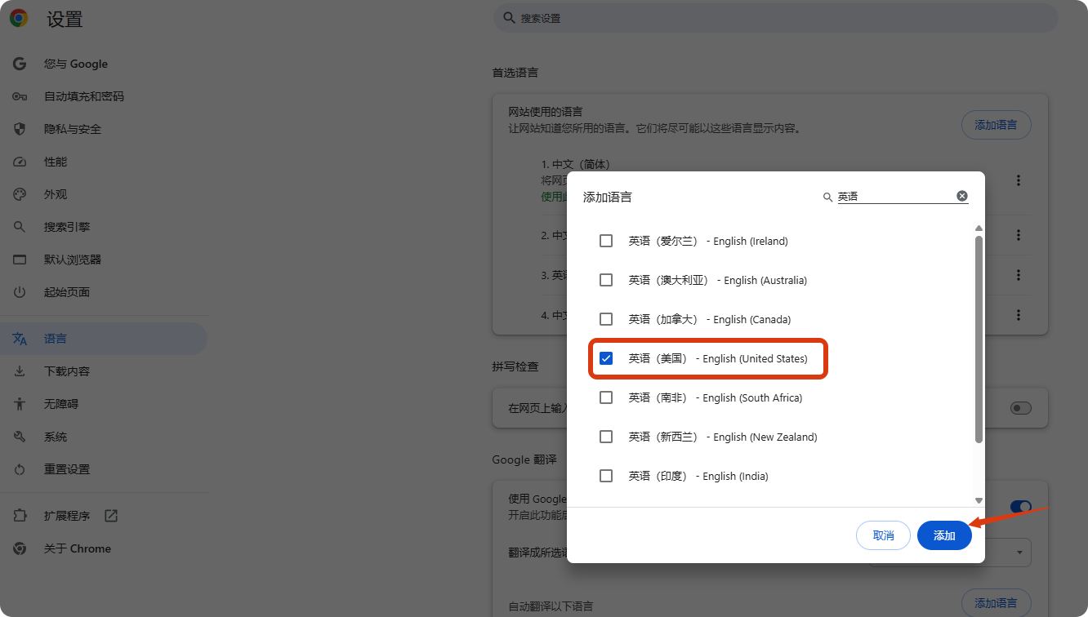This screenshot has width=1088, height=617.
Task: Cancel the add language dialog
Action: coord(883,535)
